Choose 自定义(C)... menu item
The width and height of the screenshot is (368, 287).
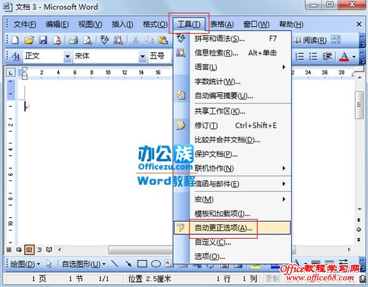click(232, 242)
